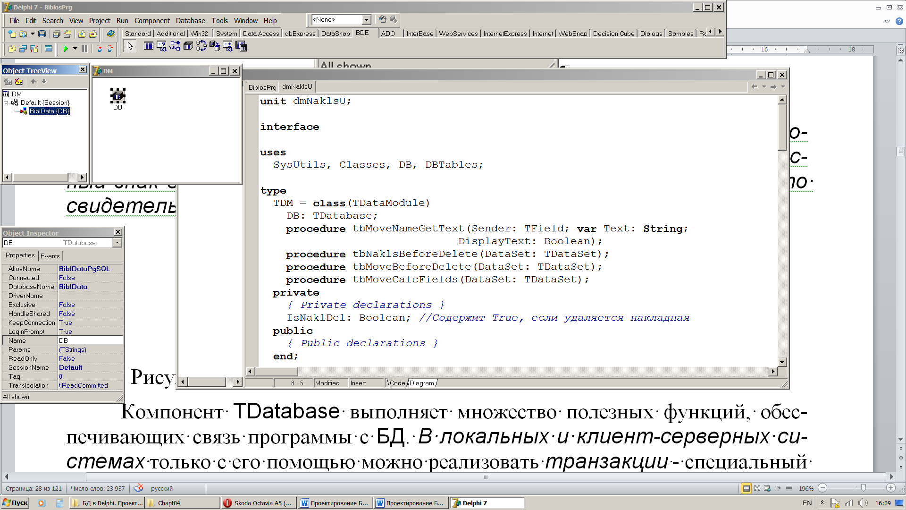The height and width of the screenshot is (510, 906).
Task: Select TTable component in BDE palette
Action: tap(149, 46)
